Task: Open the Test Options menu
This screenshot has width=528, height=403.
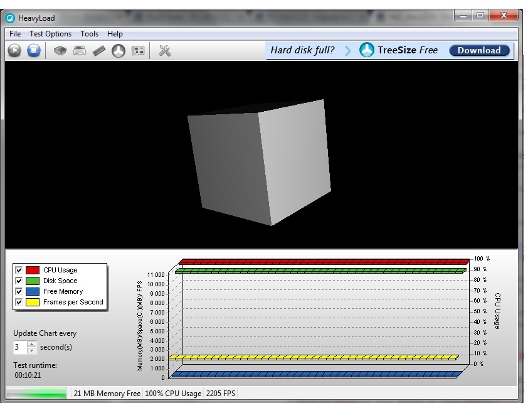Action: click(x=50, y=34)
